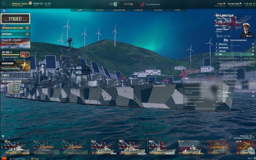Image resolution: width=256 pixels, height=160 pixels.
Task: Open the battle type selector Случайный бой
Action: [150, 4]
